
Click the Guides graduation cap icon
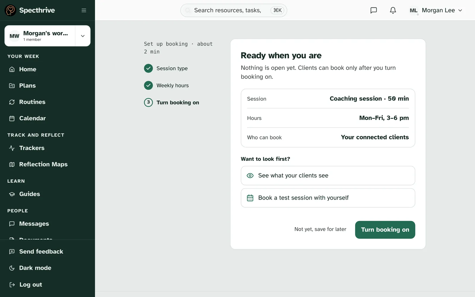12,194
